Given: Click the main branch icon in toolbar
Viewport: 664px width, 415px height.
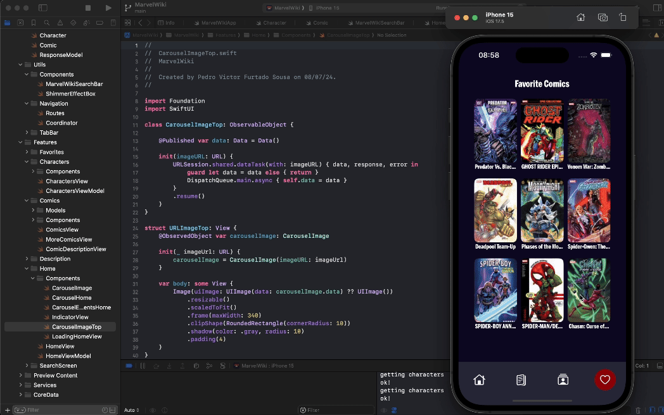Looking at the screenshot, I should point(128,8).
